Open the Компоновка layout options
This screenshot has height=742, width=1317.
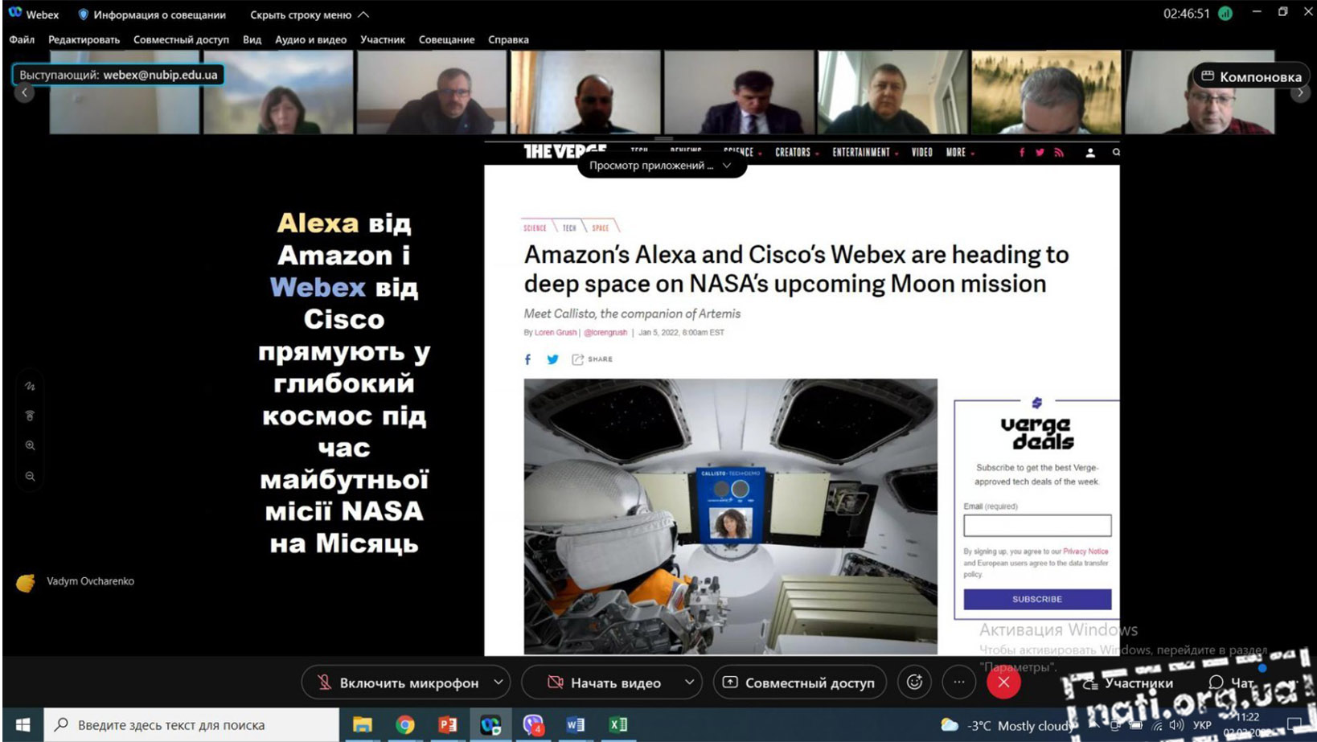[1250, 76]
